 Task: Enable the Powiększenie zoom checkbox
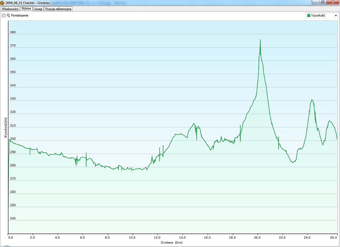[4, 16]
